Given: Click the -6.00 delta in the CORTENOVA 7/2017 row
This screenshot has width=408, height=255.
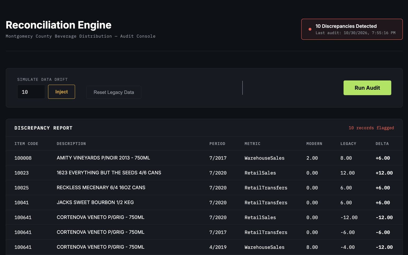Looking at the screenshot, I should tap(383, 232).
